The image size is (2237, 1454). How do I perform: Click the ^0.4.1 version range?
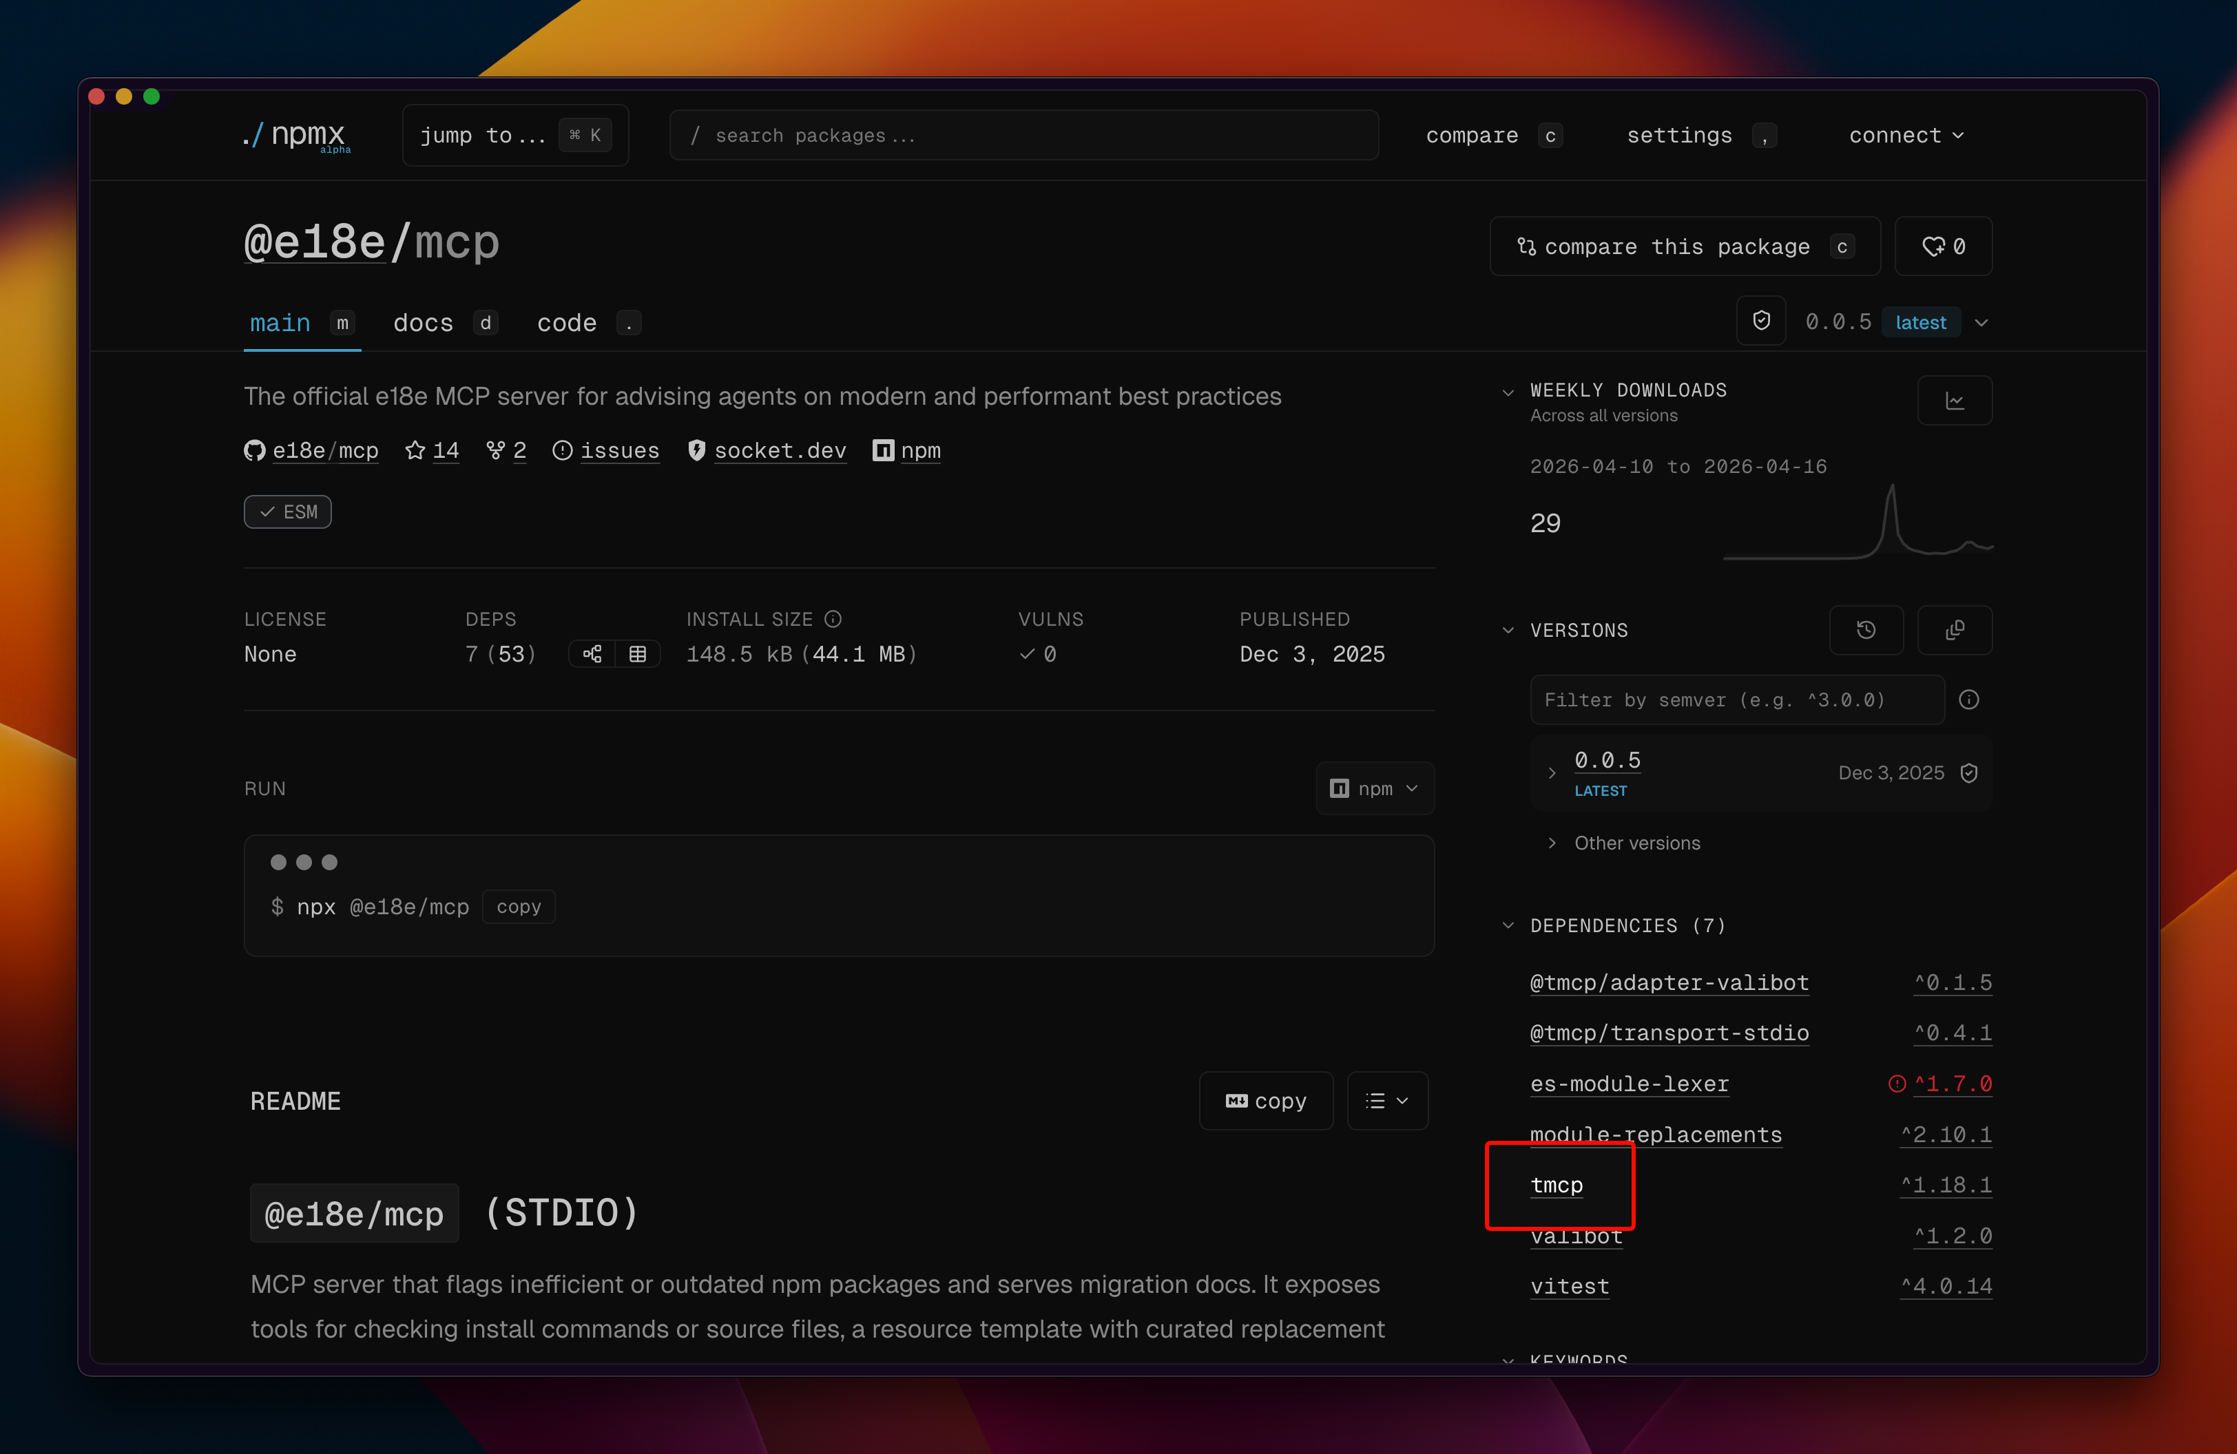point(1953,1033)
